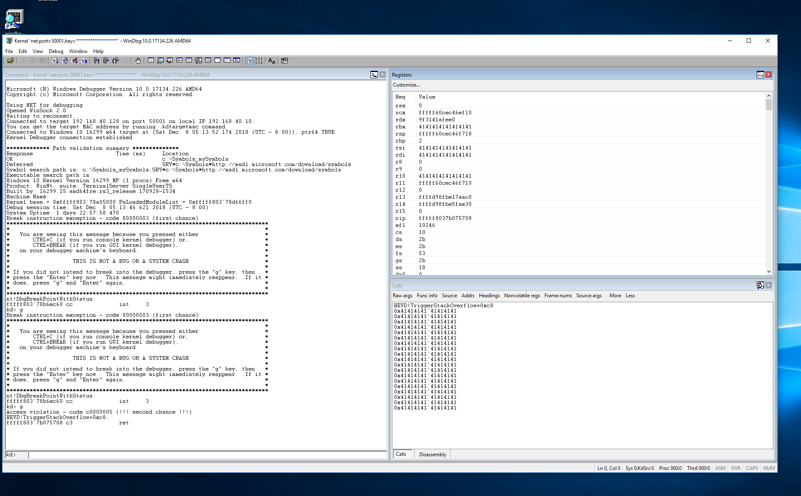Screen dimensions: 801x496
Task: Toggle Source args in Calls panel
Action: (589, 296)
